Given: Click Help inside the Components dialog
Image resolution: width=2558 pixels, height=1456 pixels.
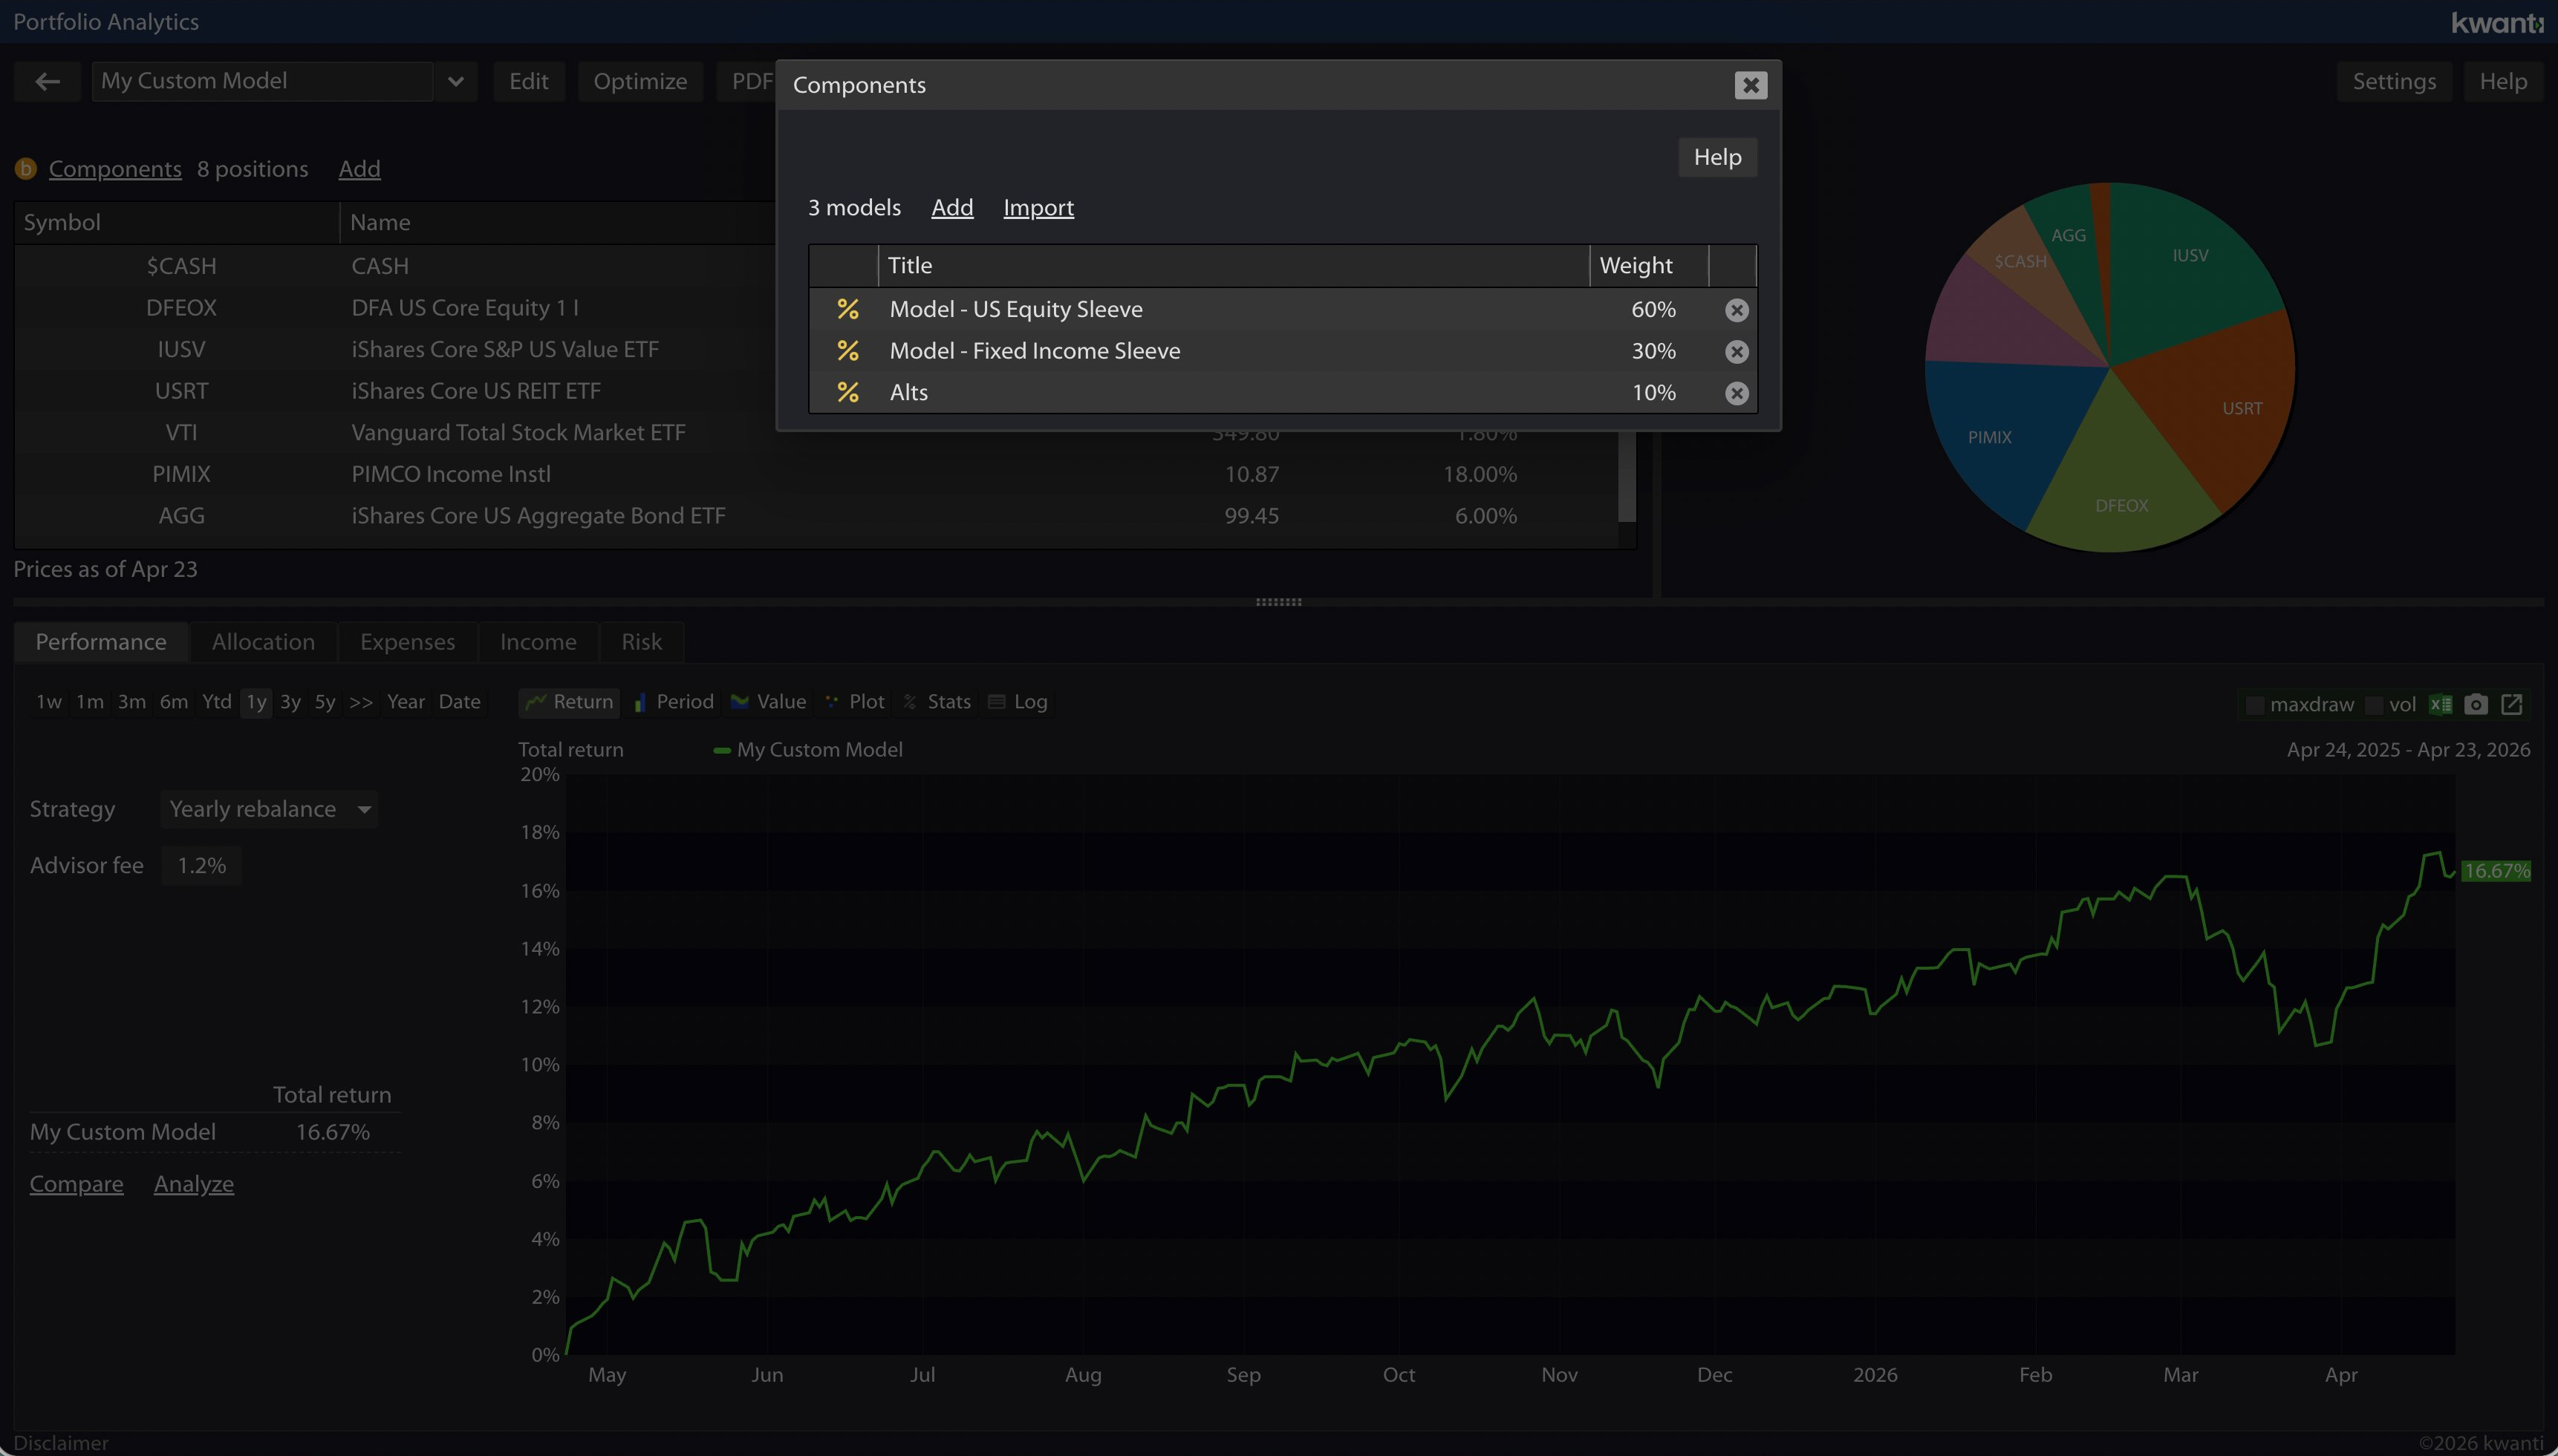Looking at the screenshot, I should [x=1718, y=157].
